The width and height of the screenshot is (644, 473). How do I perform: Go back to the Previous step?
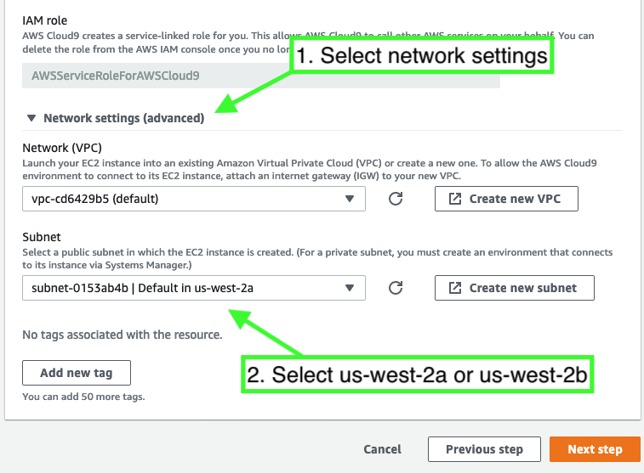coord(484,449)
